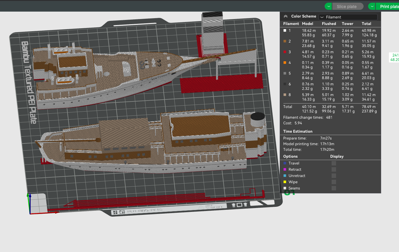This screenshot has width=399, height=252.
Task: Click the Print plate button
Action: [x=387, y=6]
